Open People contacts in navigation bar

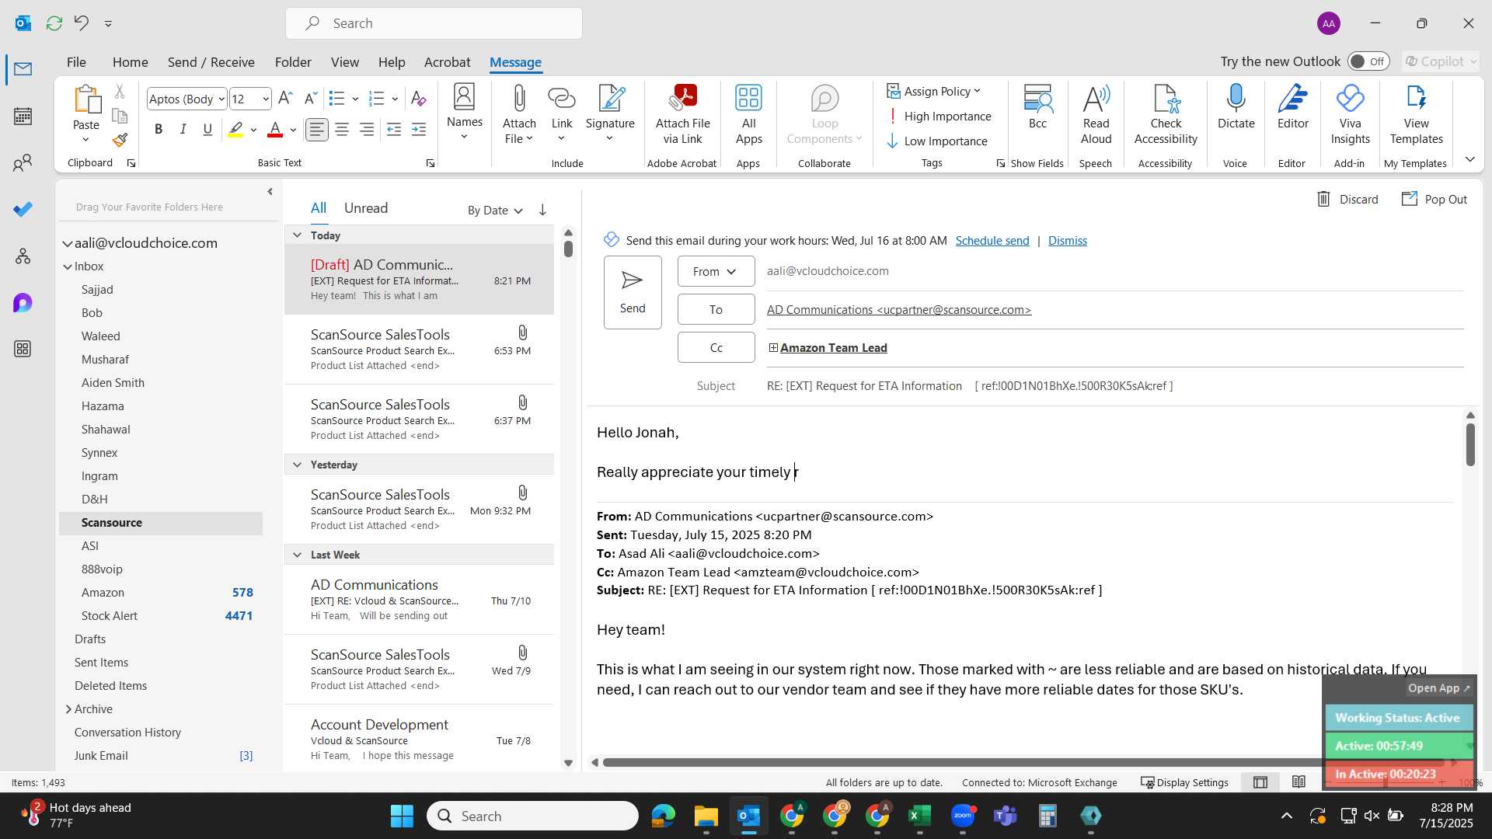23,163
